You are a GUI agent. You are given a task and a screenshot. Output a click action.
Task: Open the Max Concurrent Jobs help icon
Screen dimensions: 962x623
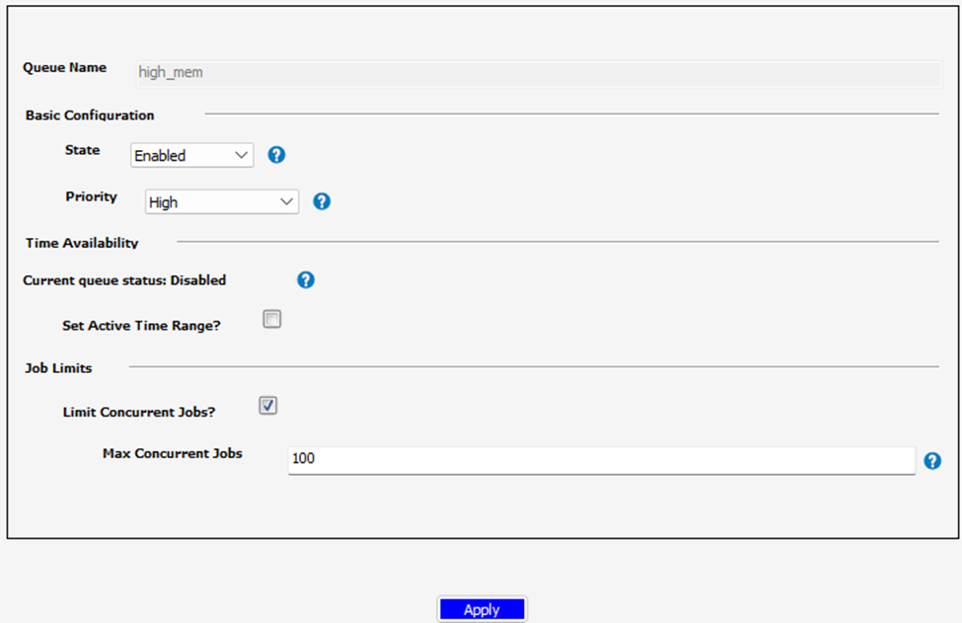point(932,460)
